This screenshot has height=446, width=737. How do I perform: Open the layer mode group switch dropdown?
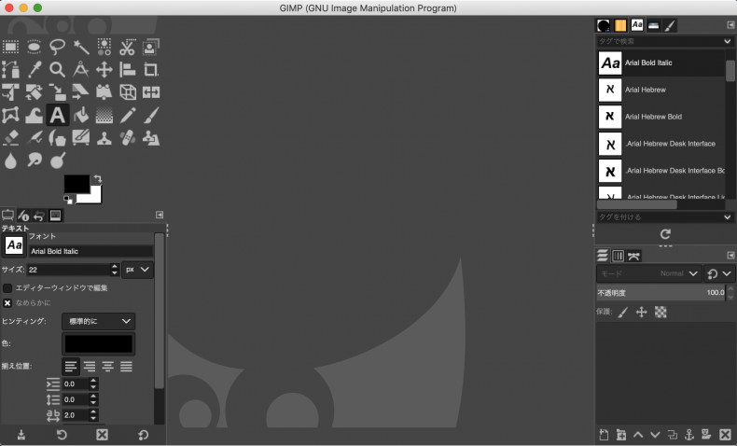coord(718,273)
